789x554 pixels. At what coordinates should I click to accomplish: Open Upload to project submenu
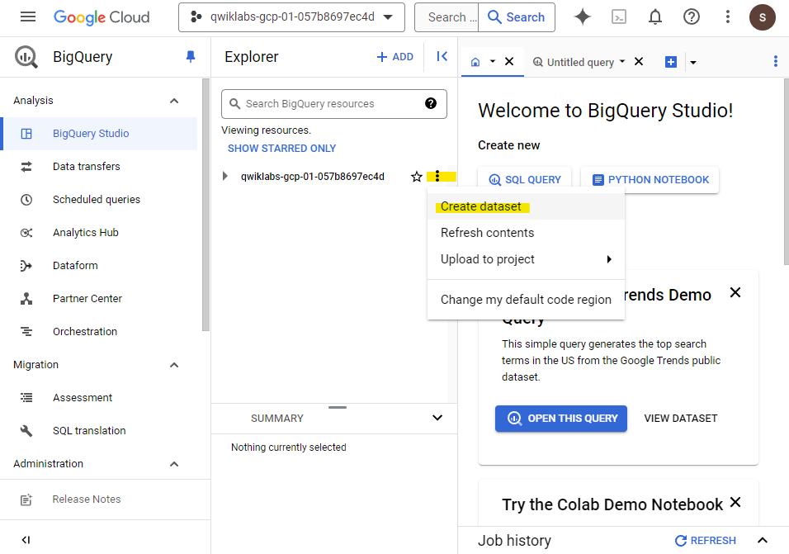[x=526, y=259]
